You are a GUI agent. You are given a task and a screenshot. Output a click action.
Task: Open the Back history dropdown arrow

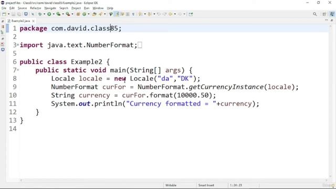[x=175, y=14]
